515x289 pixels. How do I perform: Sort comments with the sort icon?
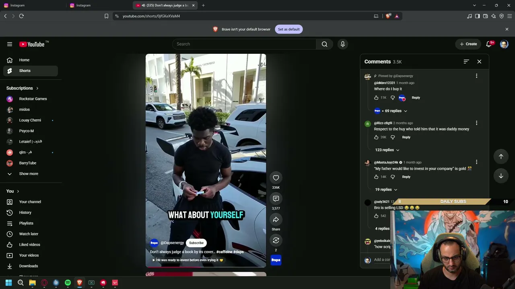pyautogui.click(x=466, y=62)
